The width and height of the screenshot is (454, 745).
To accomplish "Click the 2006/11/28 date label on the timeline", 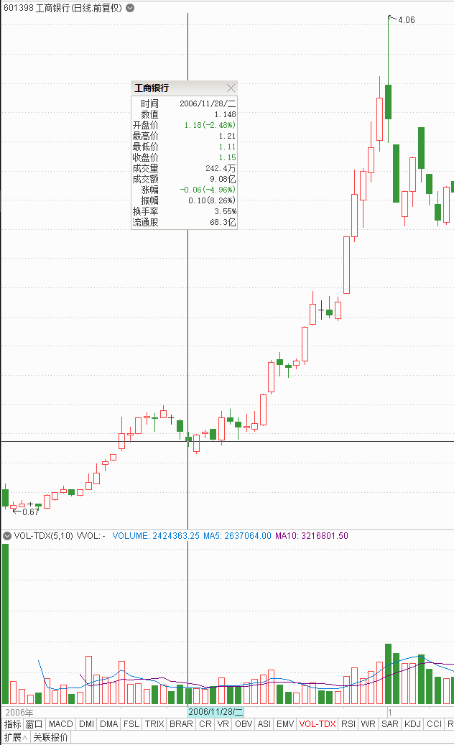I will tap(216, 711).
